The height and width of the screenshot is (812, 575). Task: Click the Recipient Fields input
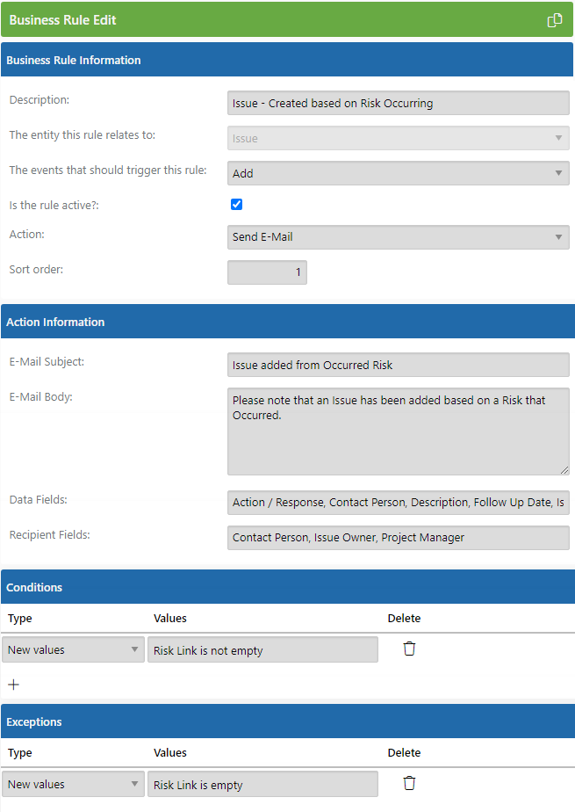(x=399, y=538)
